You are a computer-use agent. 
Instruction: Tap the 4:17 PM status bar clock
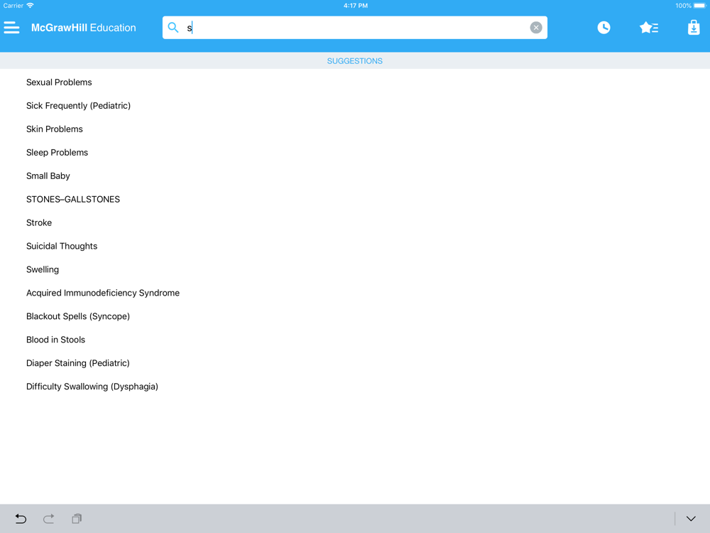pyautogui.click(x=356, y=6)
